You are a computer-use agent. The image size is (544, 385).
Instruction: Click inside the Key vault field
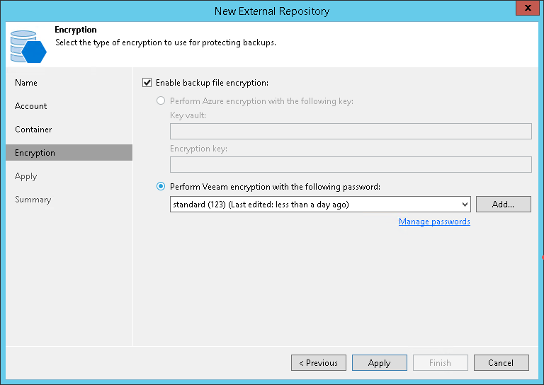[x=351, y=131]
